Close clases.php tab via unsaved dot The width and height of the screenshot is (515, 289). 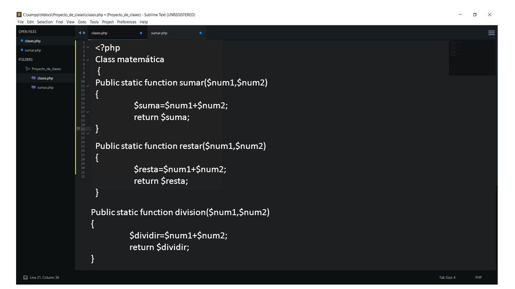coord(141,33)
